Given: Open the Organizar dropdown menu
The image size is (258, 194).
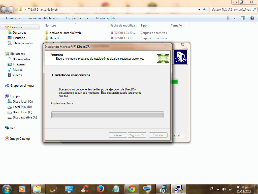Looking at the screenshot, I should click(x=13, y=18).
